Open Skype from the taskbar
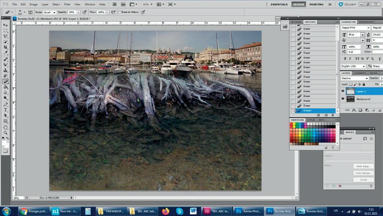The image size is (383, 216). click(180, 211)
